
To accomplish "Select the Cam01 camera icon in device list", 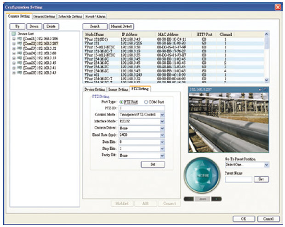I will click(x=19, y=39).
